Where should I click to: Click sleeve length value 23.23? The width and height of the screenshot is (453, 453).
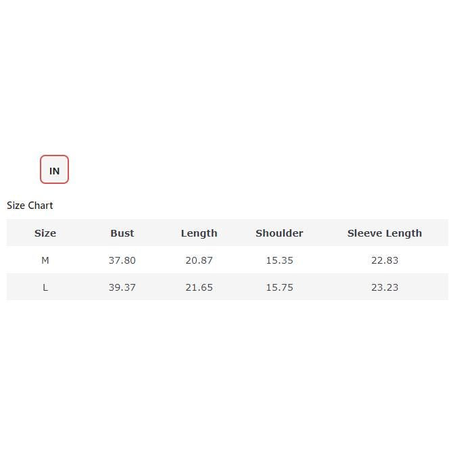coord(384,287)
